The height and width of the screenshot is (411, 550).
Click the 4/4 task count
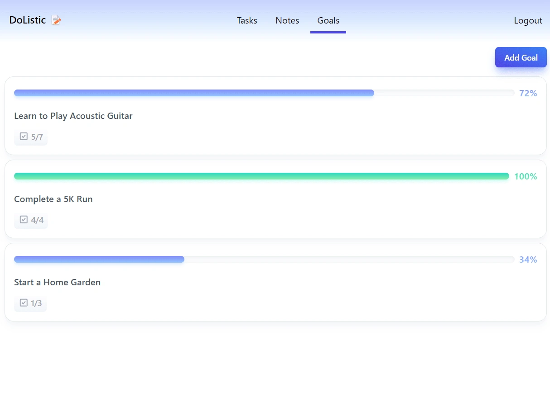38,220
